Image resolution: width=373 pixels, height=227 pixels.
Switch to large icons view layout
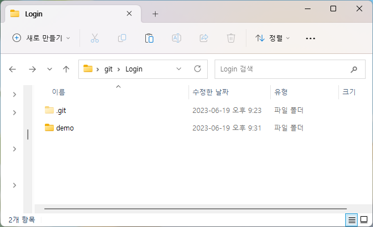coord(364,220)
